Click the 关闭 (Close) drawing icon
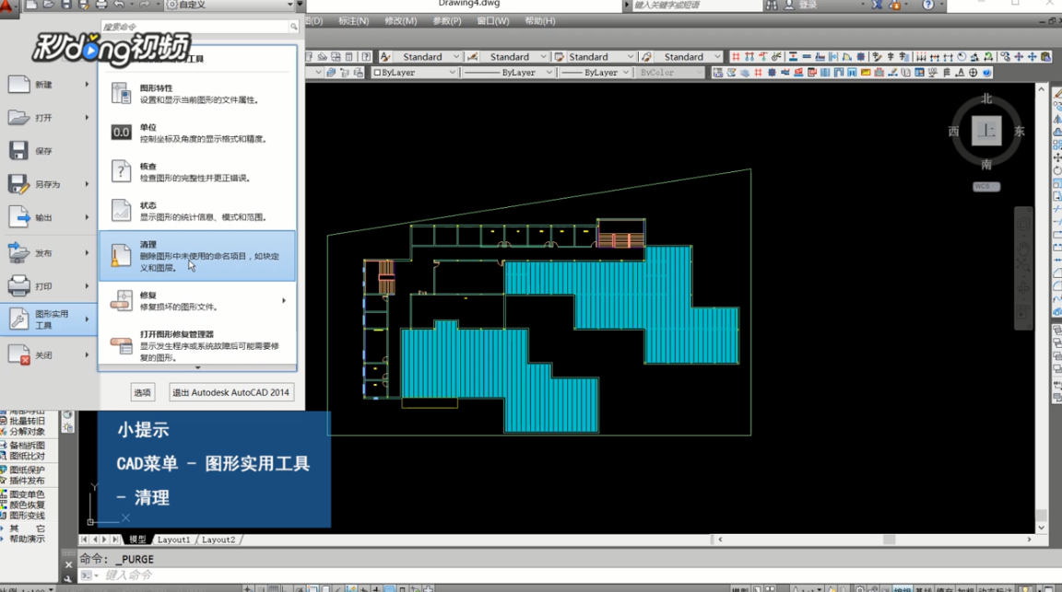The width and height of the screenshot is (1062, 592). pyautogui.click(x=18, y=354)
